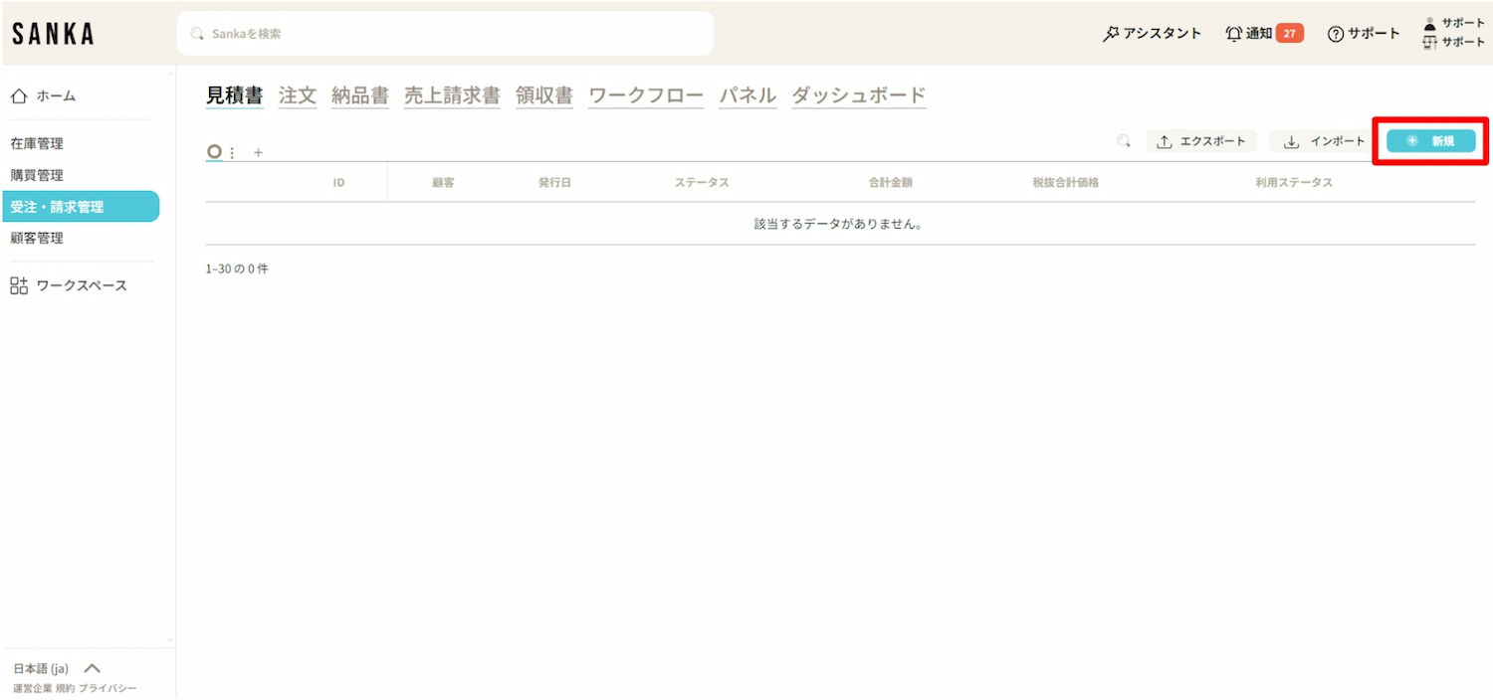
Task: Open the user profile at top right
Action: click(x=1454, y=33)
